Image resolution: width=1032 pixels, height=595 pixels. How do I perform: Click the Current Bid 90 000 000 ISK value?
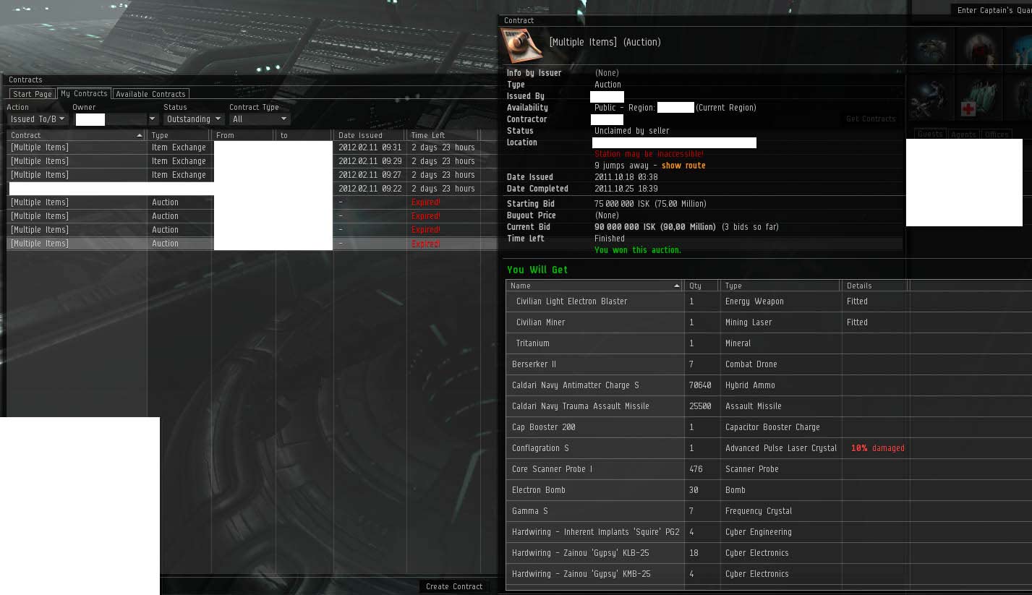tap(655, 227)
